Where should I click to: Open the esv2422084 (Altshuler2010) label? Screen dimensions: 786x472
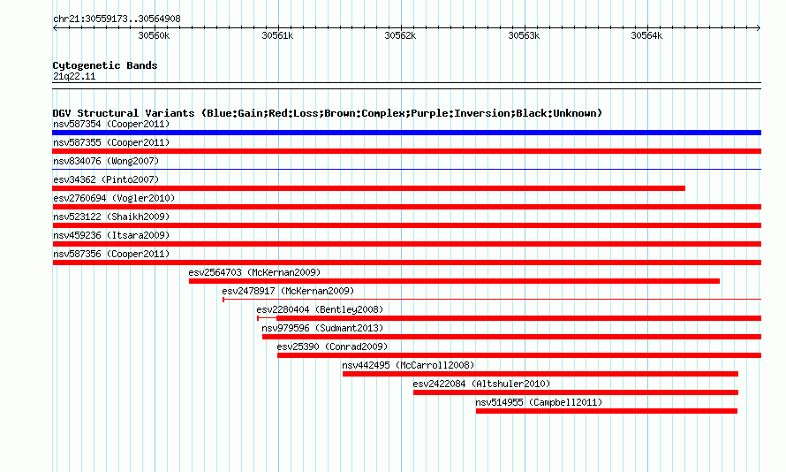481,384
